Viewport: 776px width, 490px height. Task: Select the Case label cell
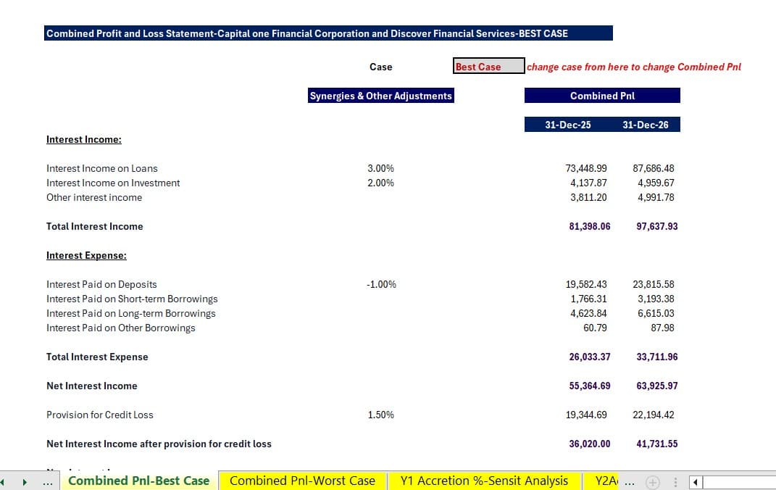380,67
